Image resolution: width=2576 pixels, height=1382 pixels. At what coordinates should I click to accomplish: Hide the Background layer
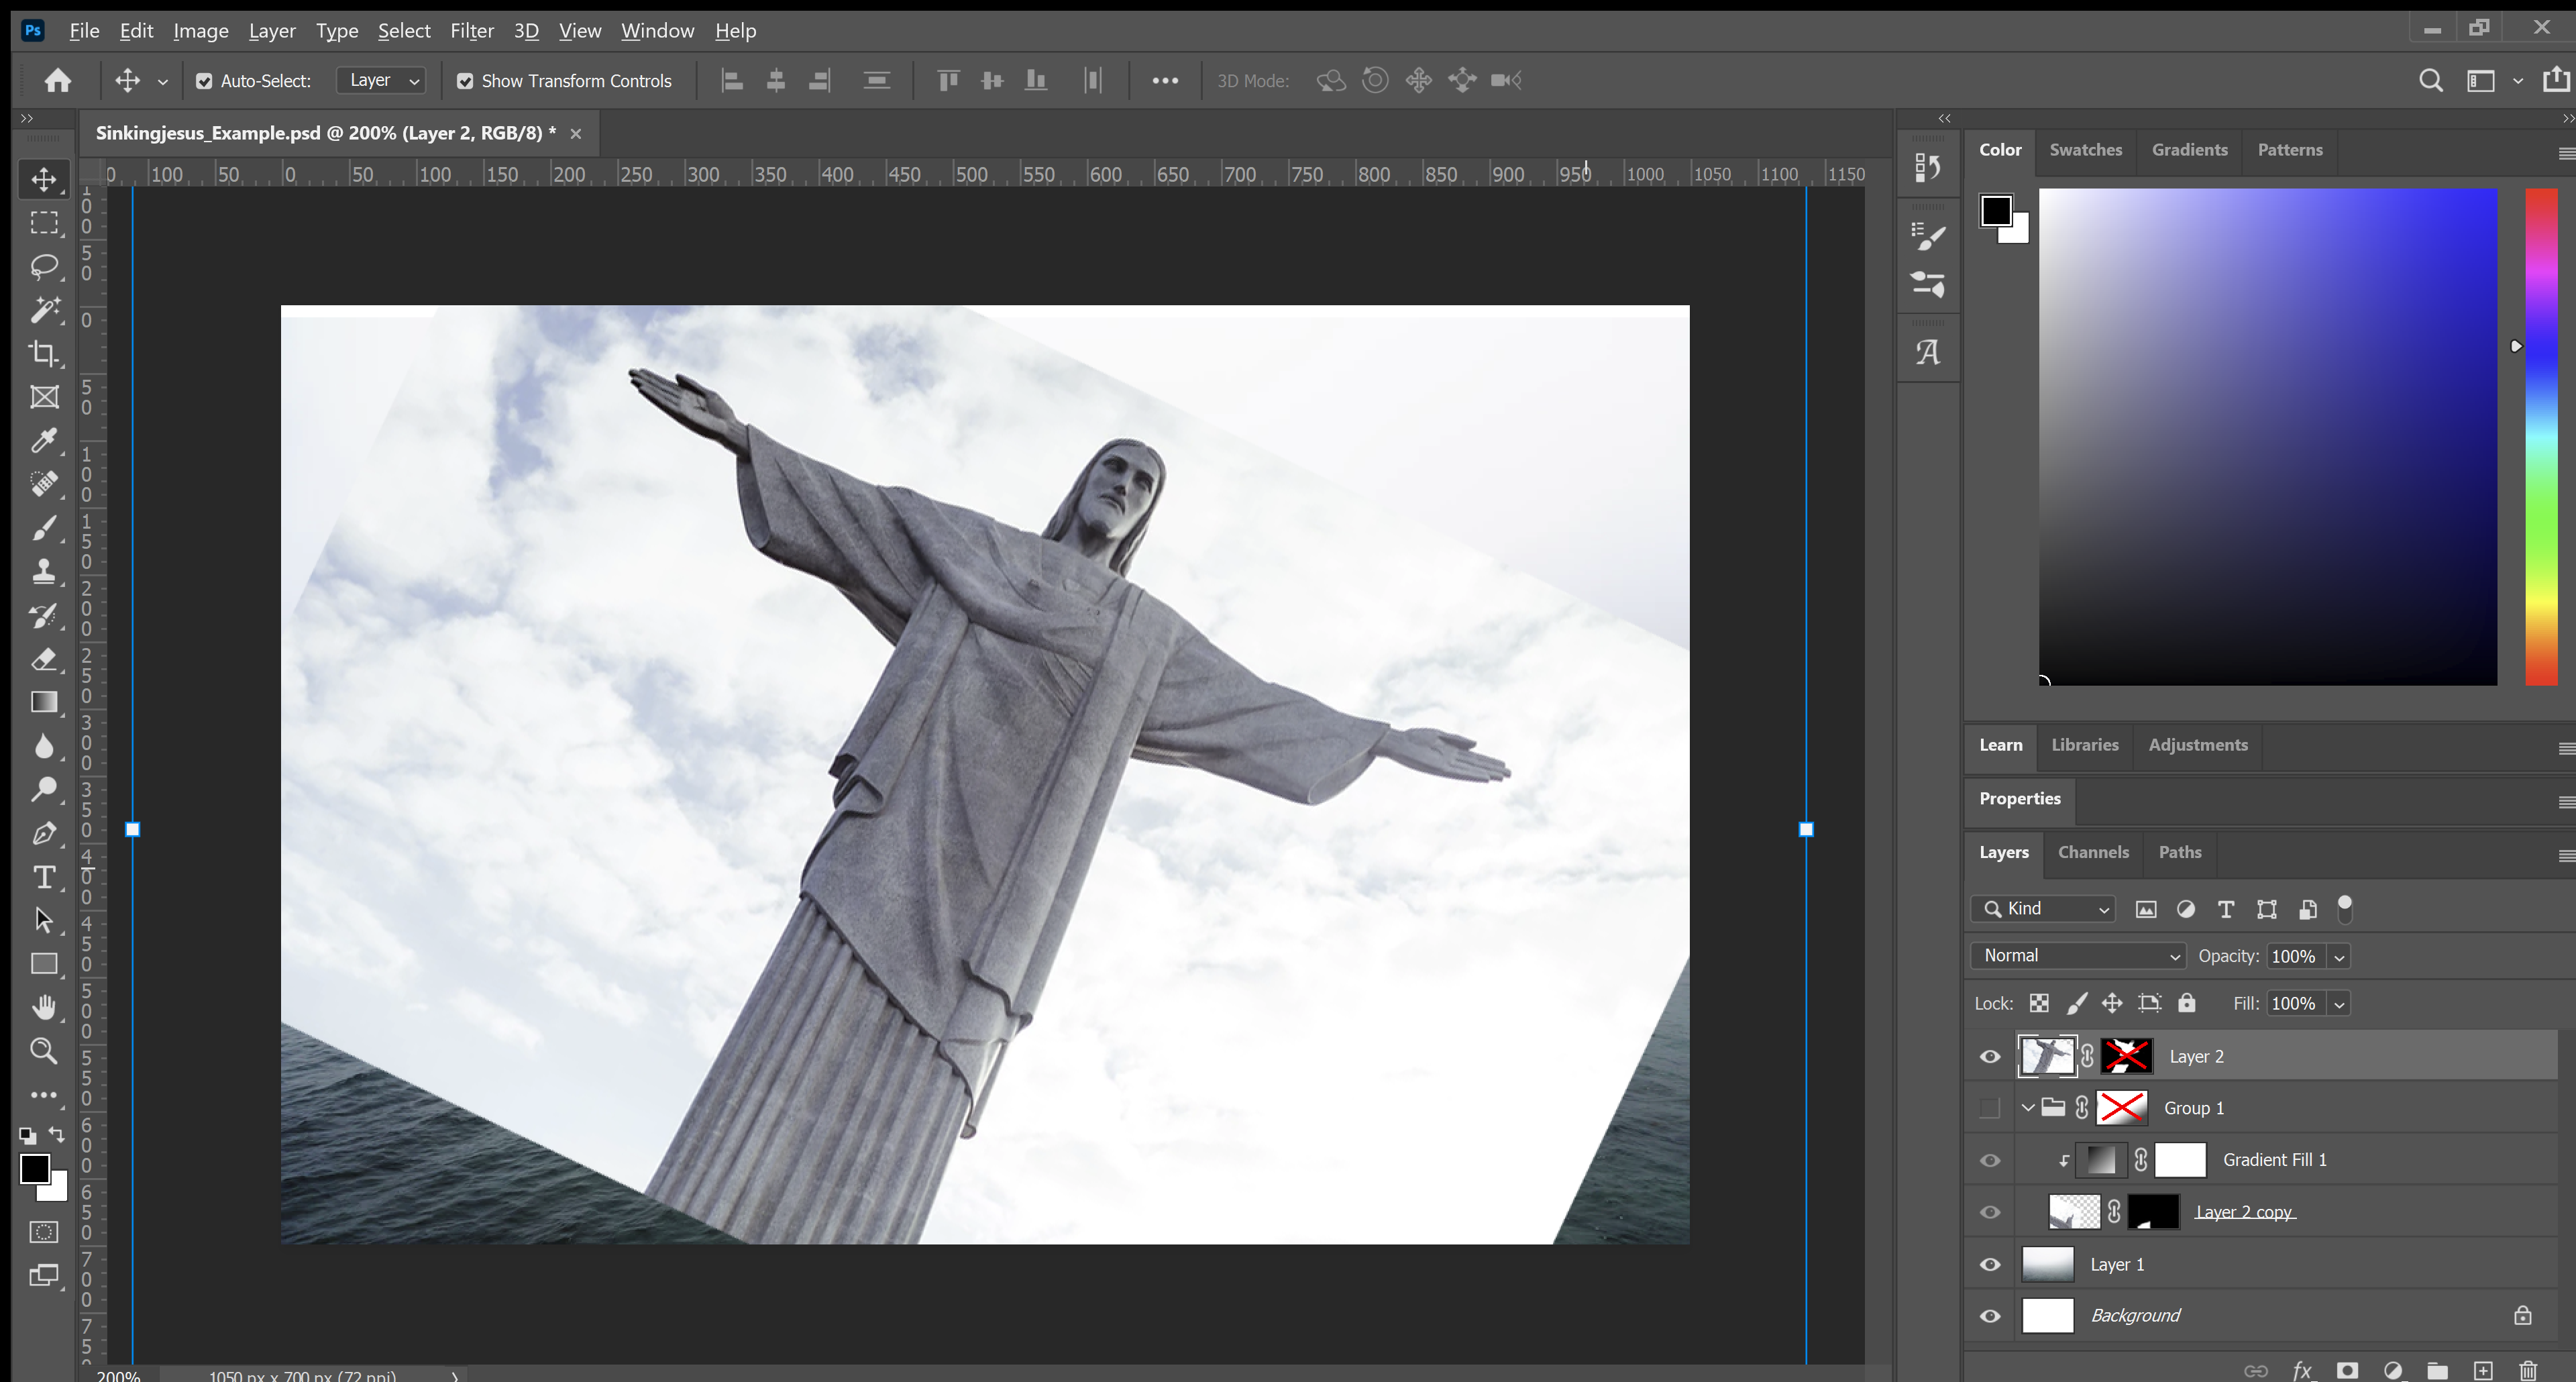(x=1990, y=1316)
